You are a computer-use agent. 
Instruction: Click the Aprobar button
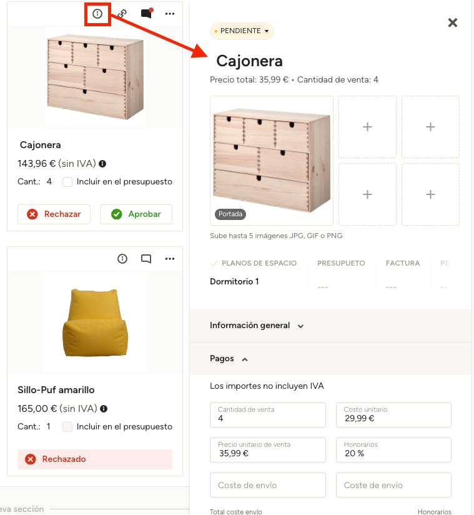point(136,214)
